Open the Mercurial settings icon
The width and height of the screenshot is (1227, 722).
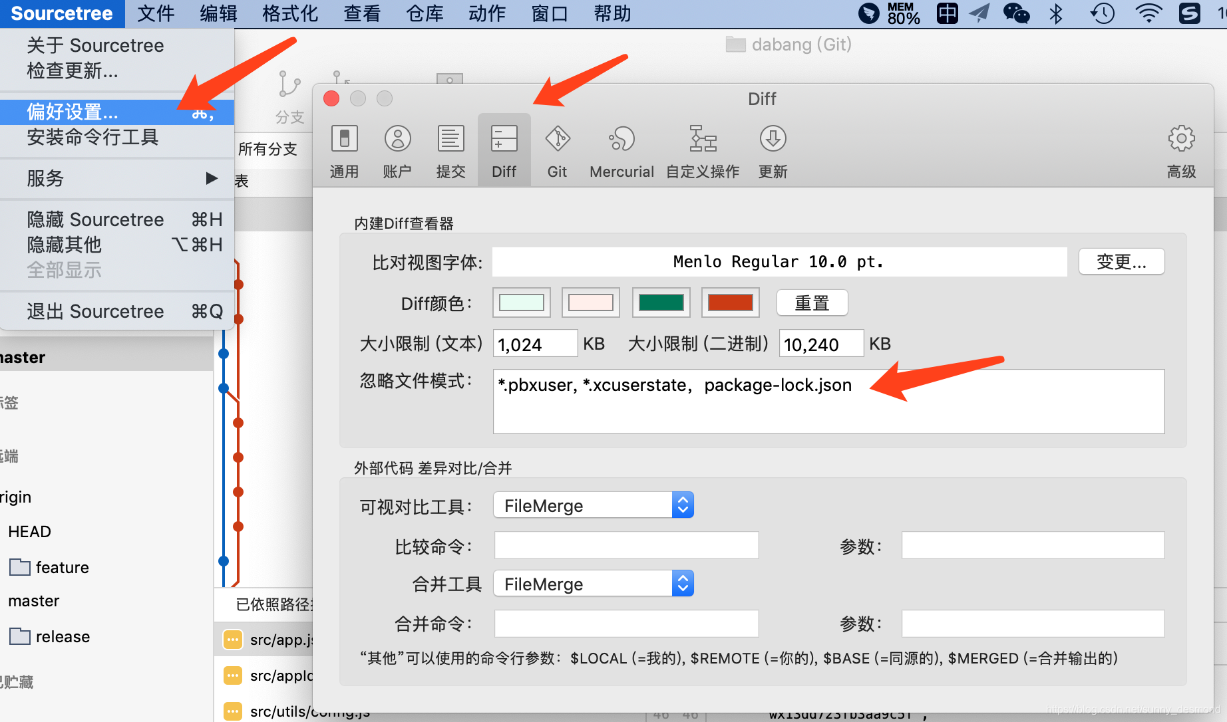[620, 149]
